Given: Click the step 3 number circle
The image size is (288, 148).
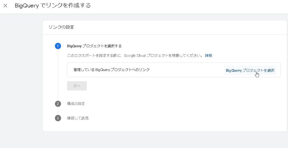Looking at the screenshot, I should click(x=58, y=118).
